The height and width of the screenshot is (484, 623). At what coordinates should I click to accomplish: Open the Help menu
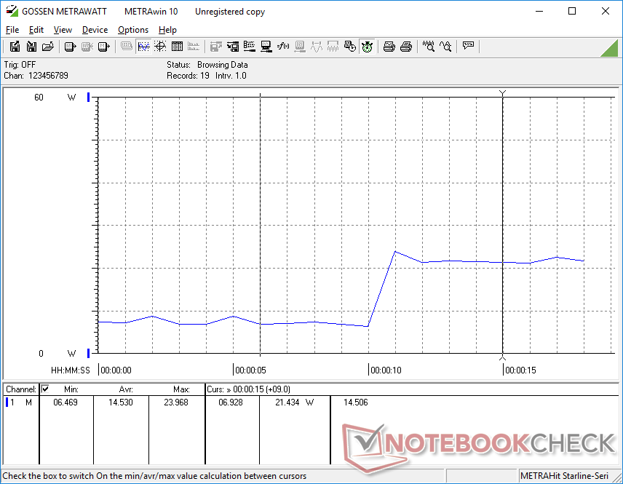[167, 30]
